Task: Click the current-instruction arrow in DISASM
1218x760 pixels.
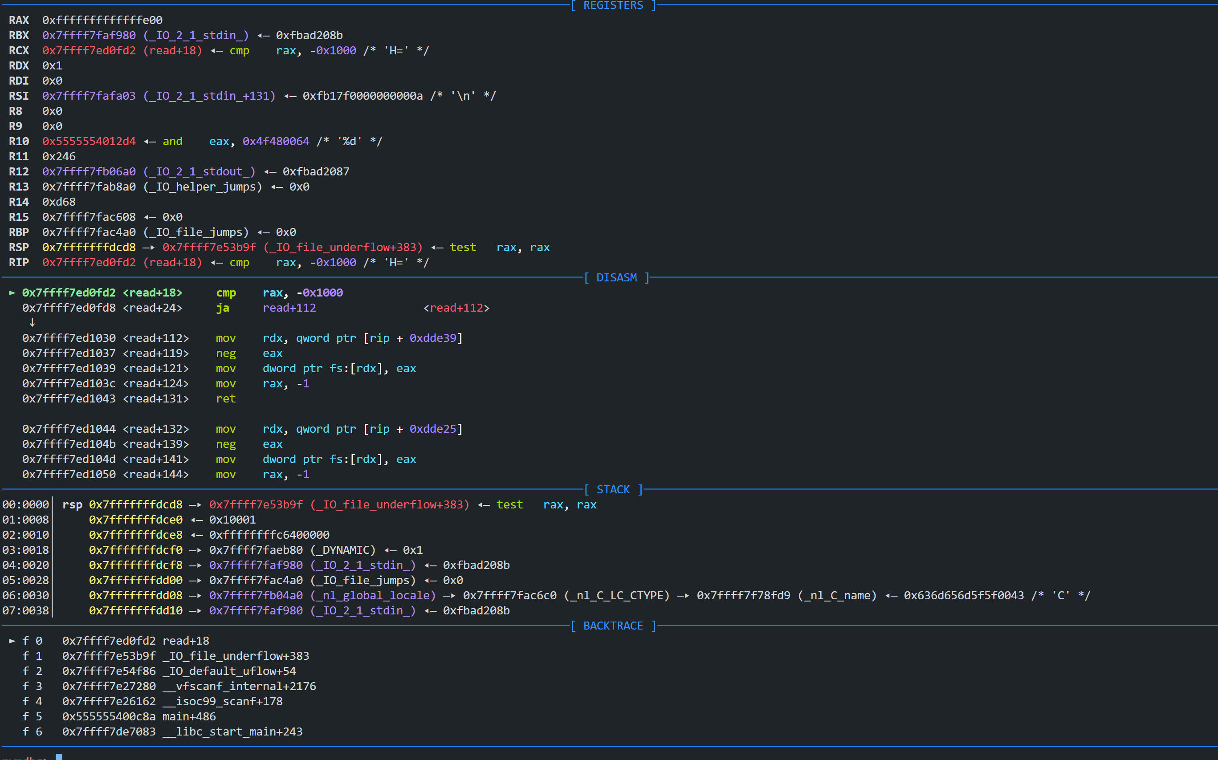Action: click(12, 293)
